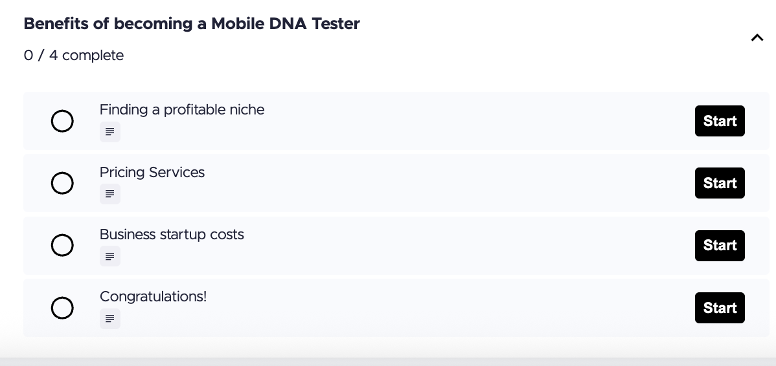This screenshot has height=366, width=776.
Task: Start the Business startup costs lesson
Action: (720, 246)
